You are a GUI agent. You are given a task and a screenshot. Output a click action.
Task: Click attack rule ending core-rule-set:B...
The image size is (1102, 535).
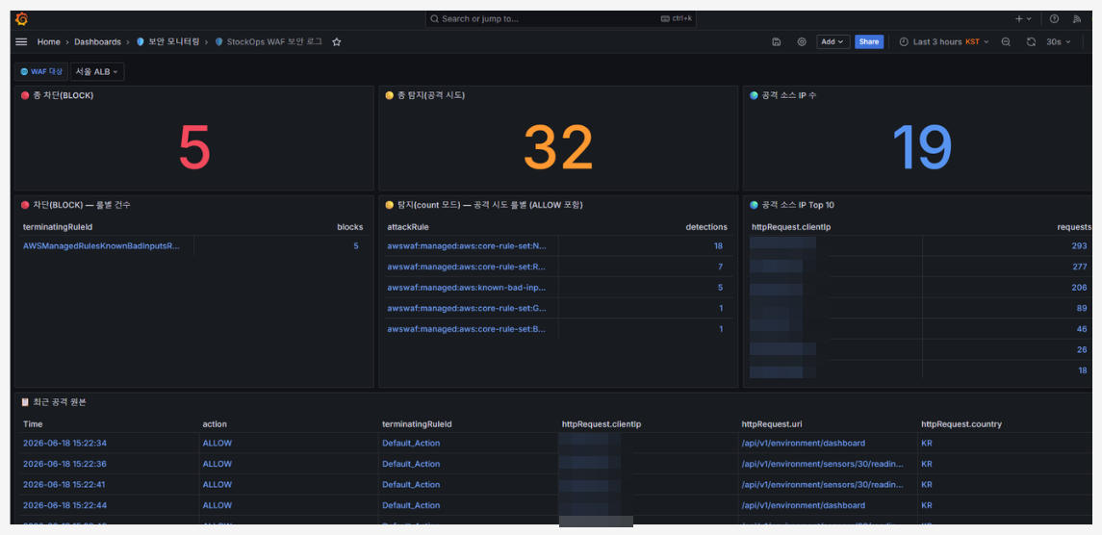pyautogui.click(x=467, y=329)
